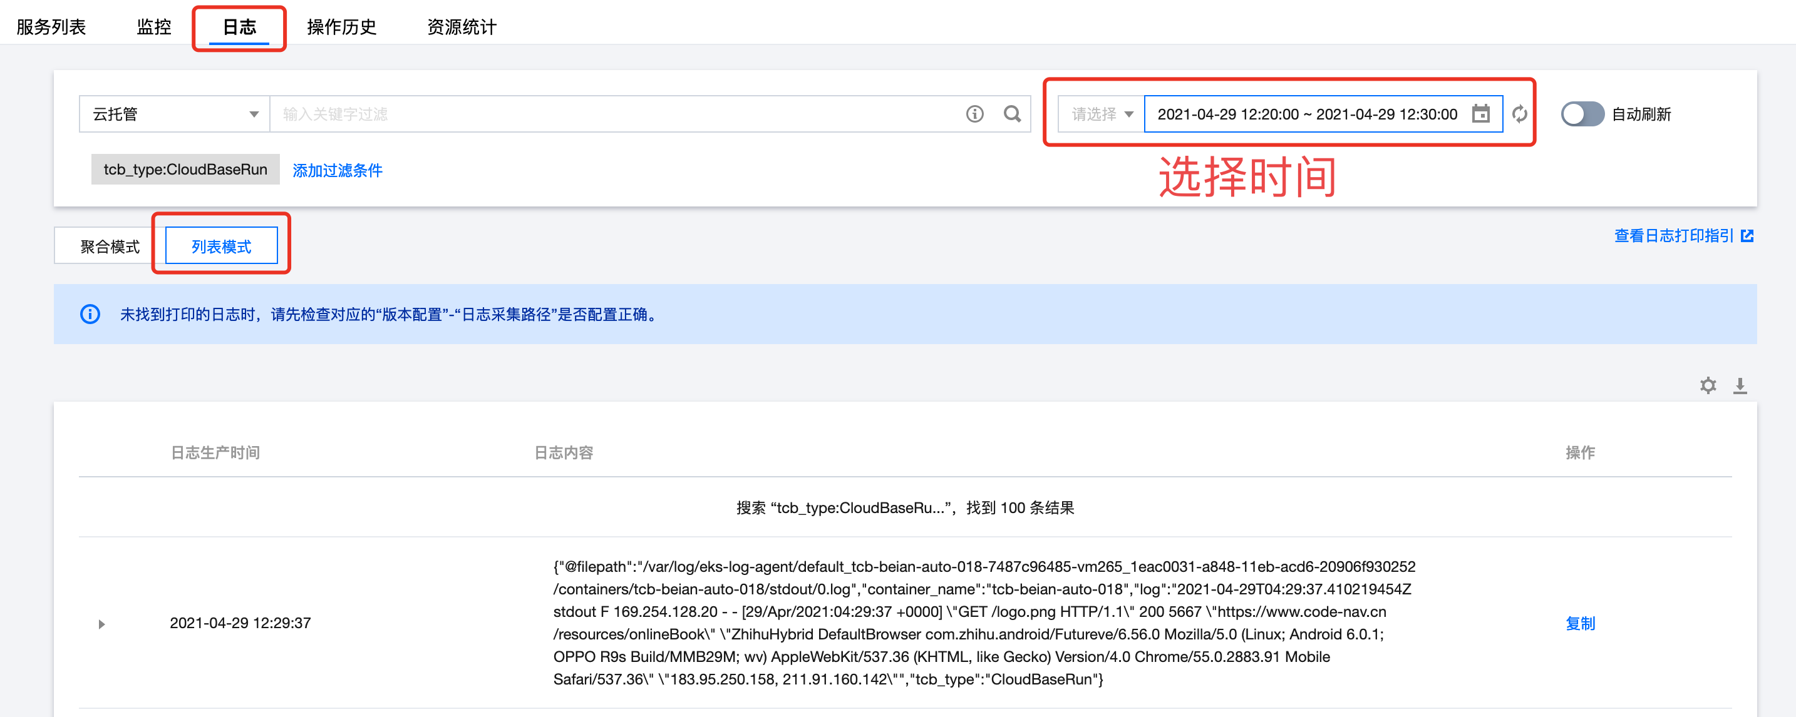Open the 操作历史 tab

341,26
